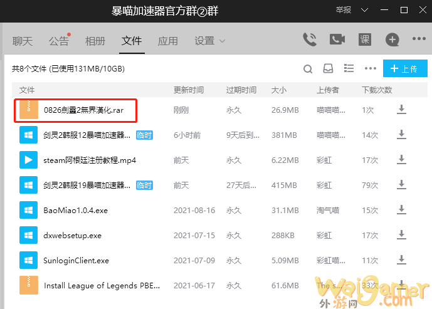
Task: Click the 上传 upload button
Action: [x=405, y=68]
